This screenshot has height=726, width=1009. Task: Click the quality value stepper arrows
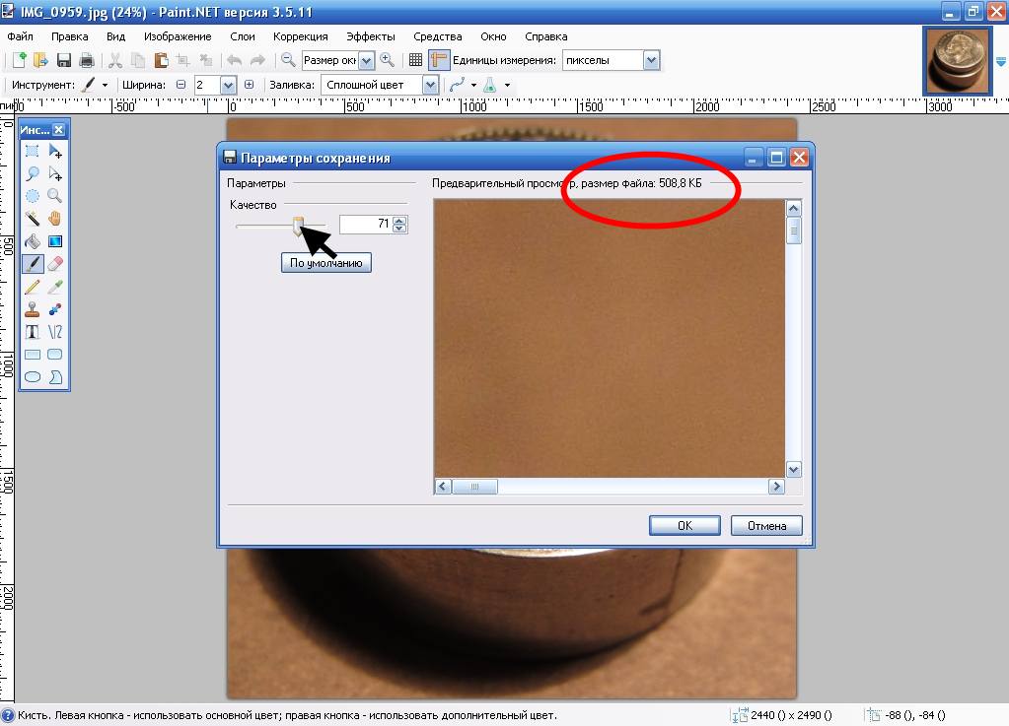point(399,225)
